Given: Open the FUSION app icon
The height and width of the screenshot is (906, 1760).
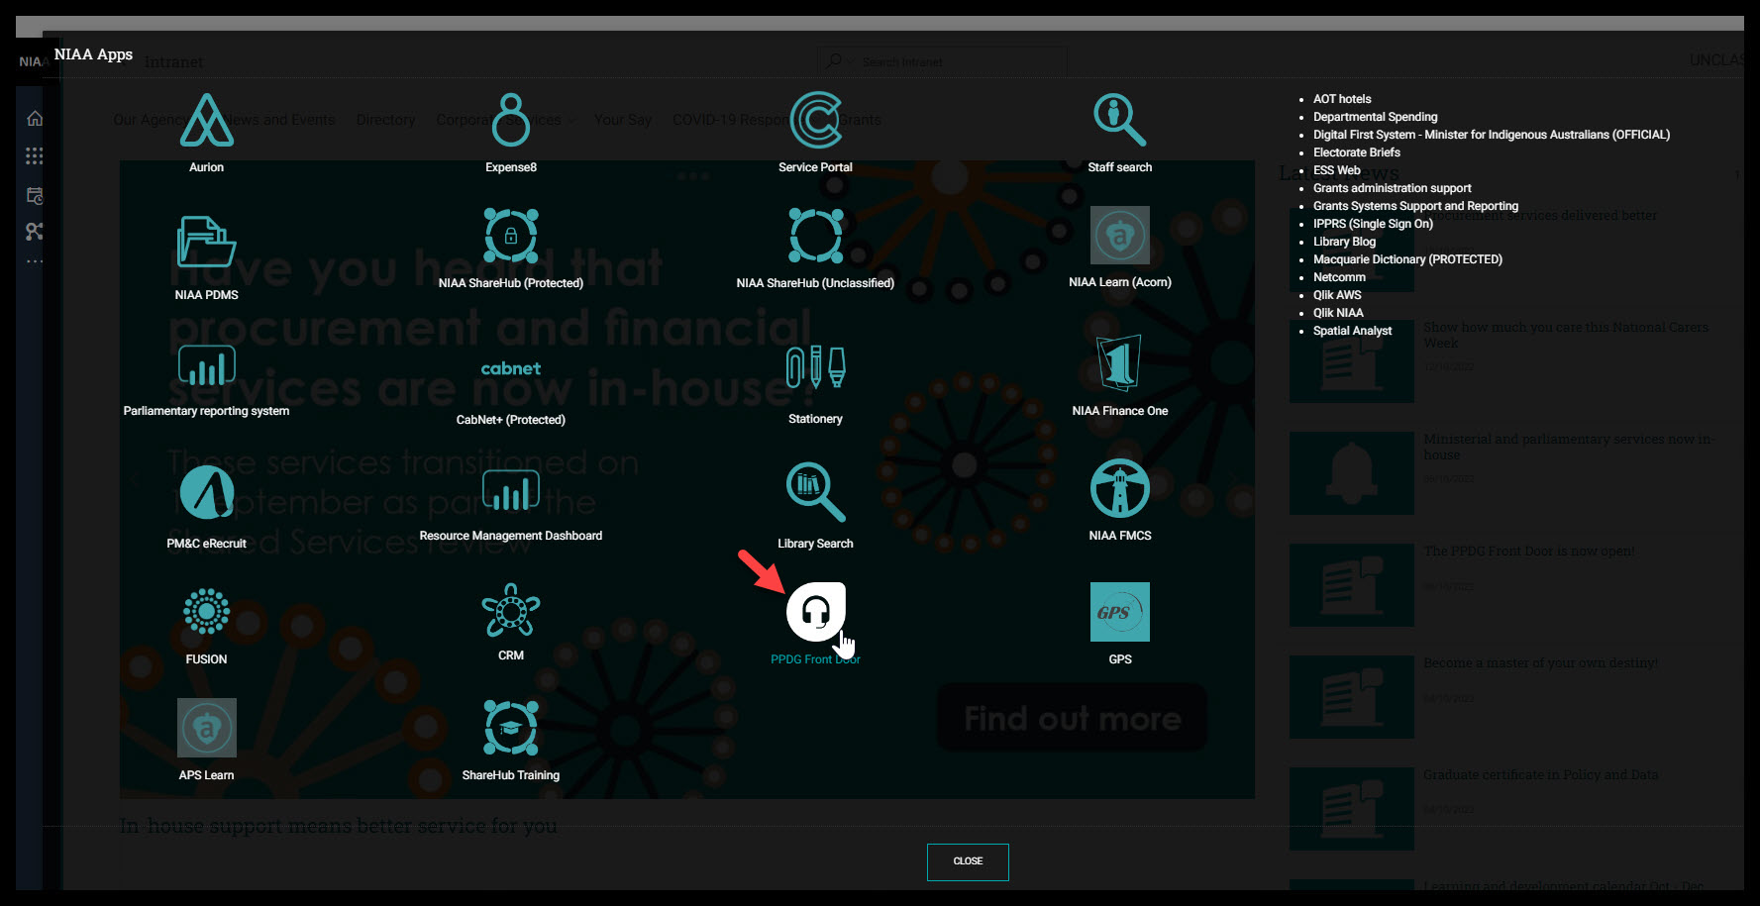Looking at the screenshot, I should coord(206,612).
